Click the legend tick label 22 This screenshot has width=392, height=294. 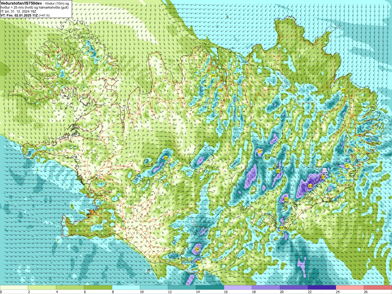(310, 292)
